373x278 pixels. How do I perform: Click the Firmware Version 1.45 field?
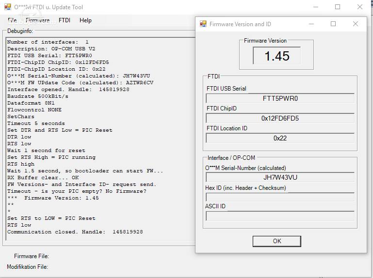click(276, 56)
